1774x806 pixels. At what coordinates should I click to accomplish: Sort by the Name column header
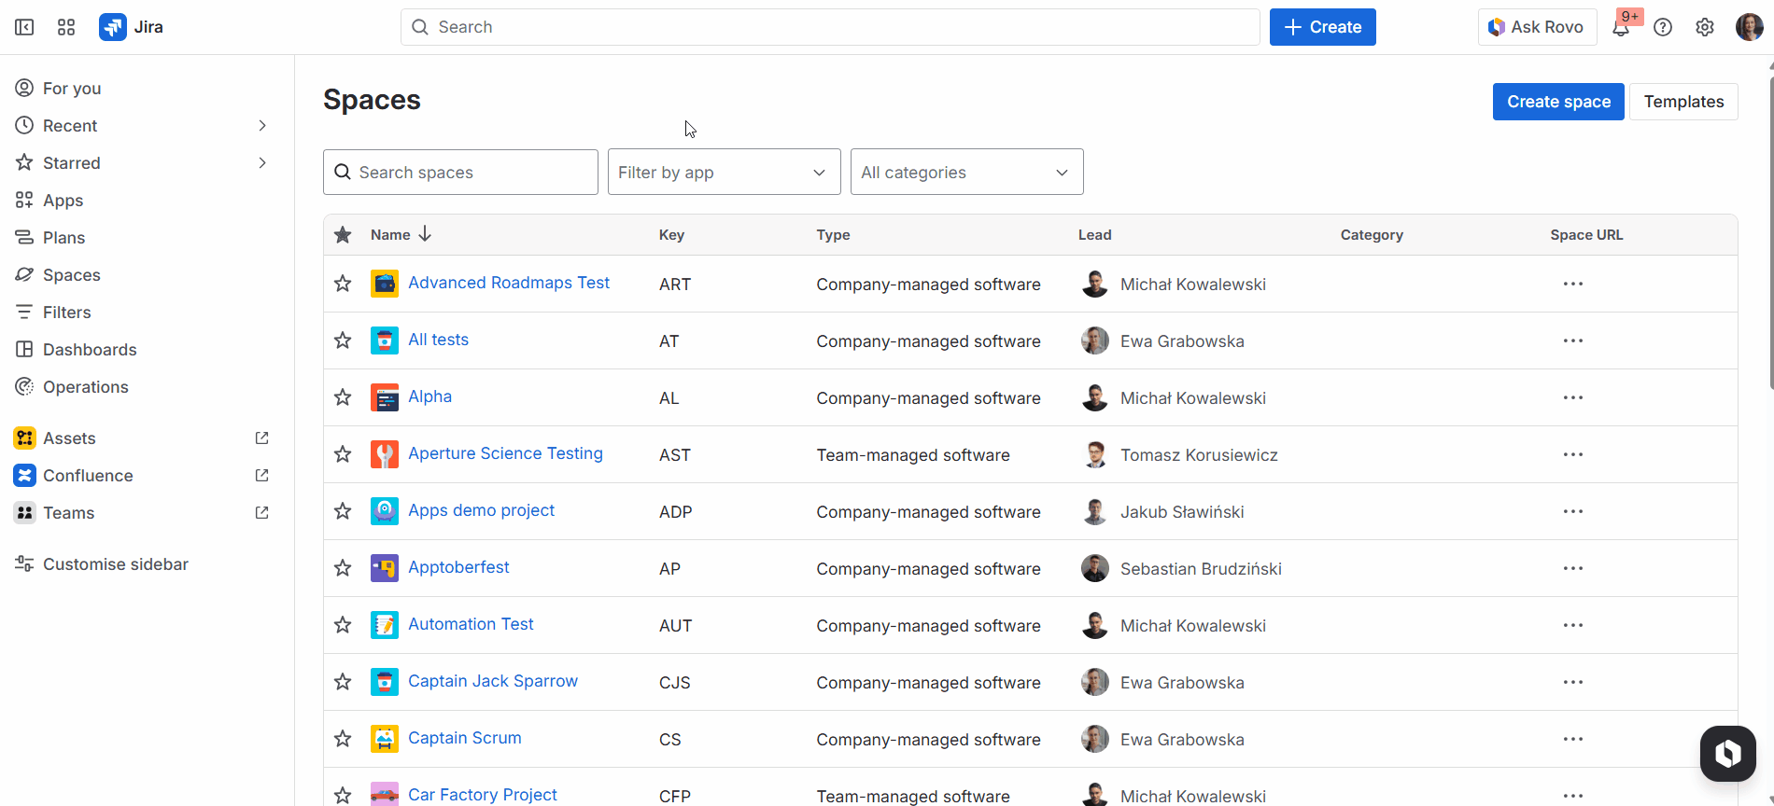(401, 235)
